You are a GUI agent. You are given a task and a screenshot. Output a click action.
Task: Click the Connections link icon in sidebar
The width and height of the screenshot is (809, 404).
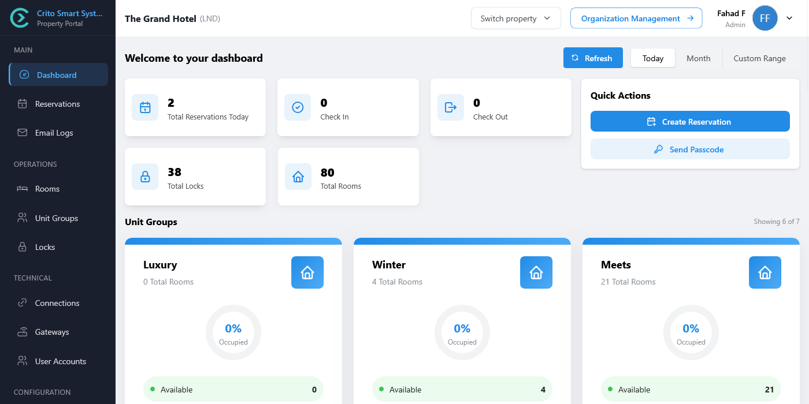click(23, 303)
